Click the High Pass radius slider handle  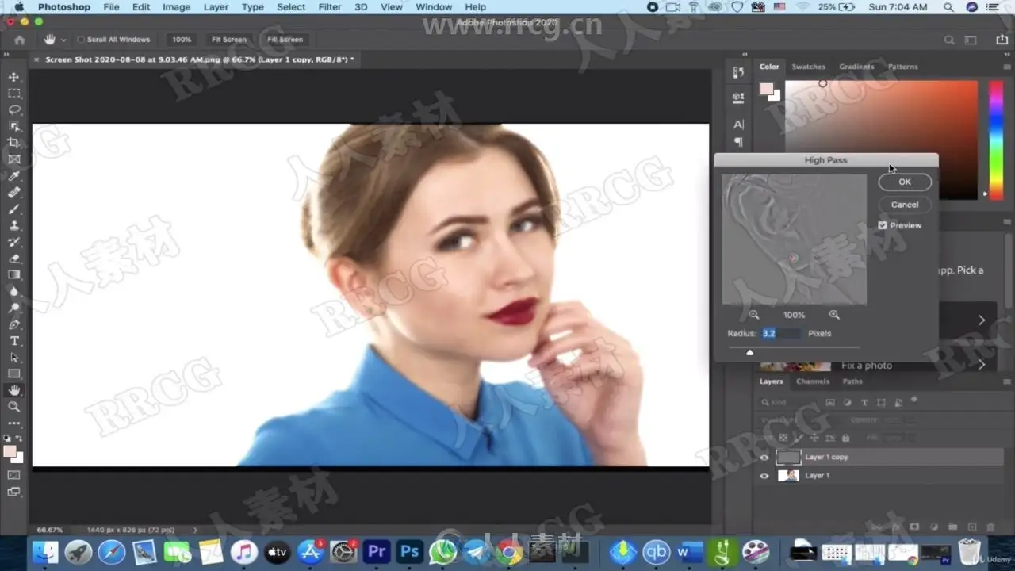pyautogui.click(x=750, y=352)
